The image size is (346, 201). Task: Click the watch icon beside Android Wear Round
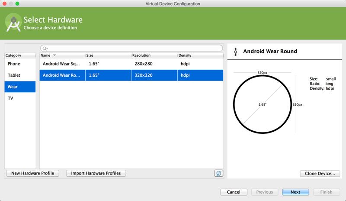[235, 52]
